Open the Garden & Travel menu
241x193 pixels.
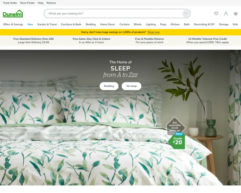47,24
